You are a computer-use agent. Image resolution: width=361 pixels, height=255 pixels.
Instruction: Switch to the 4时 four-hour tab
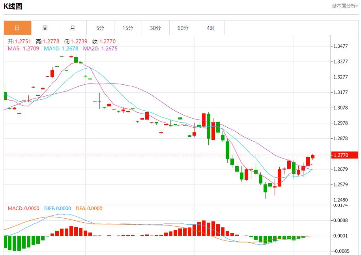click(211, 28)
